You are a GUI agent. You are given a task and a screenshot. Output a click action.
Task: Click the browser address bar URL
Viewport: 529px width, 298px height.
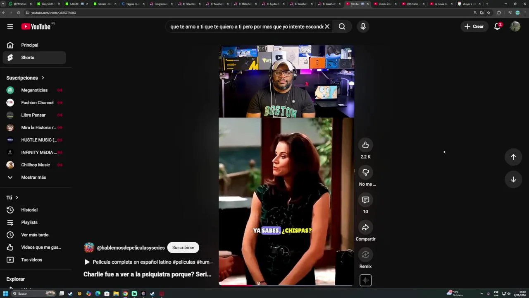54,13
